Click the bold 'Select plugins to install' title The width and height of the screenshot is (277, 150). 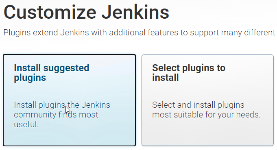coord(189,73)
